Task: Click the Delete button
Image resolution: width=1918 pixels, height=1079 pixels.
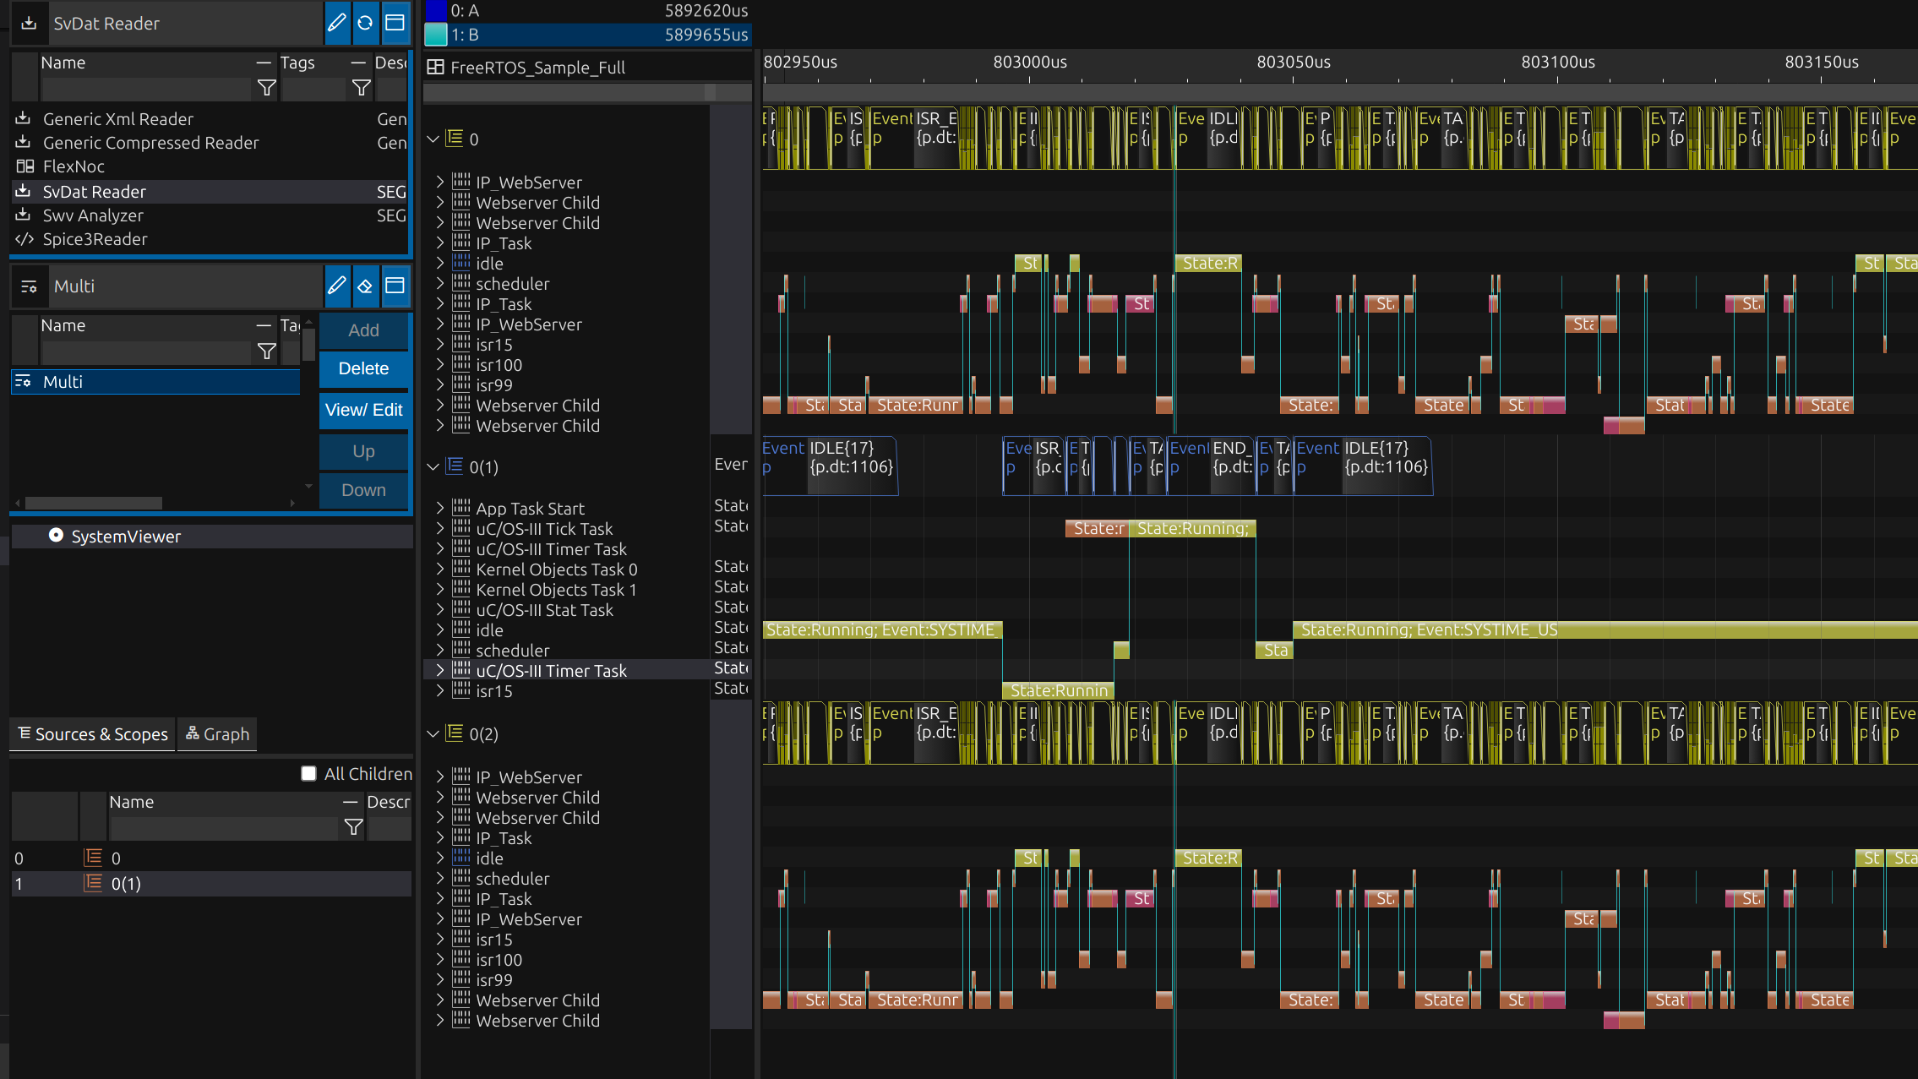Action: pyautogui.click(x=363, y=368)
